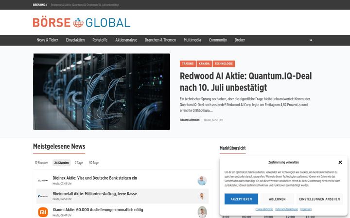Open the Community menu
350x218 pixels.
click(x=218, y=40)
